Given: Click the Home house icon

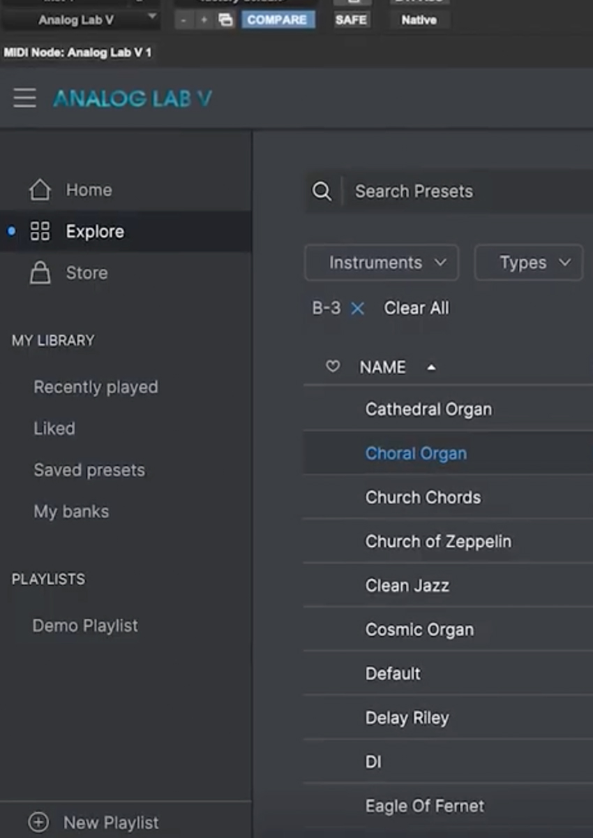Looking at the screenshot, I should coord(40,190).
